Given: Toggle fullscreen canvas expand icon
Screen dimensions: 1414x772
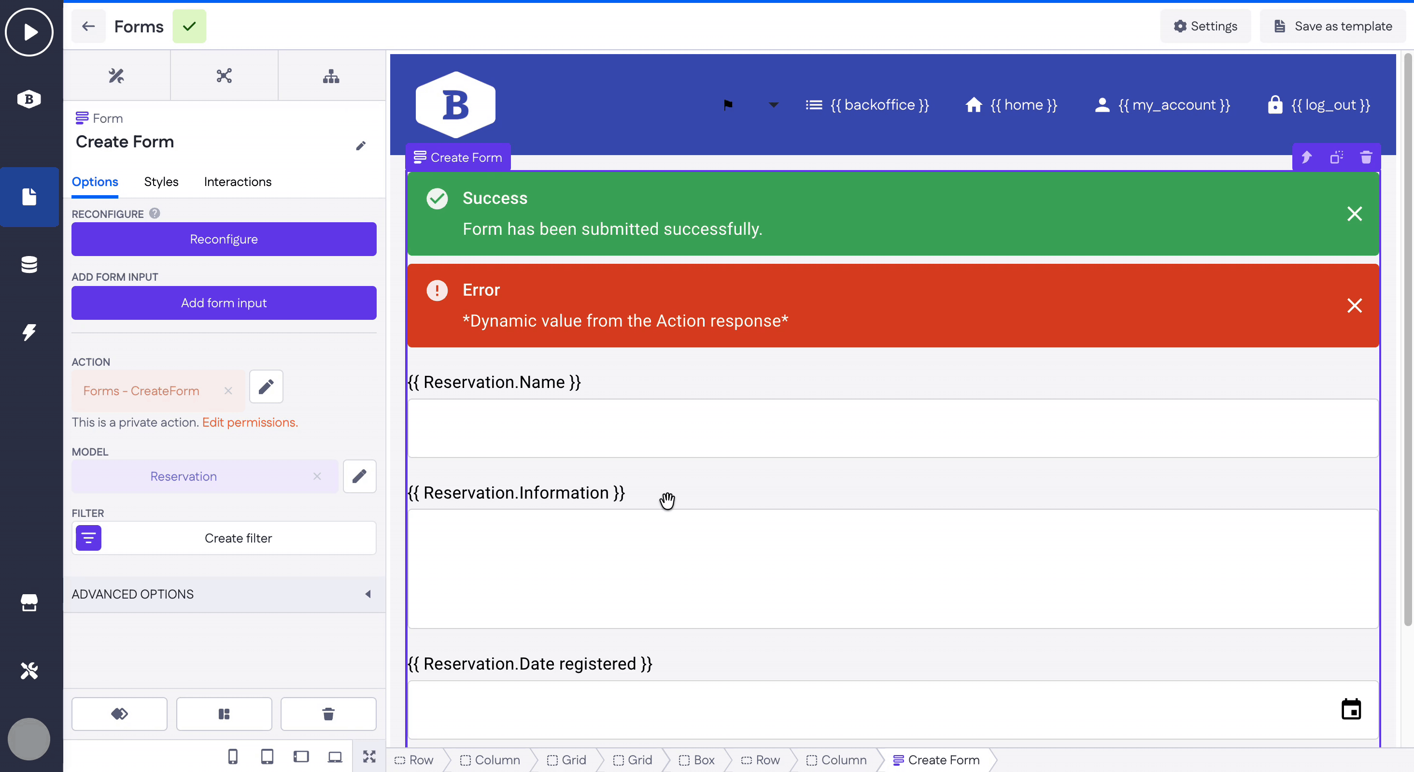Looking at the screenshot, I should click(x=369, y=757).
